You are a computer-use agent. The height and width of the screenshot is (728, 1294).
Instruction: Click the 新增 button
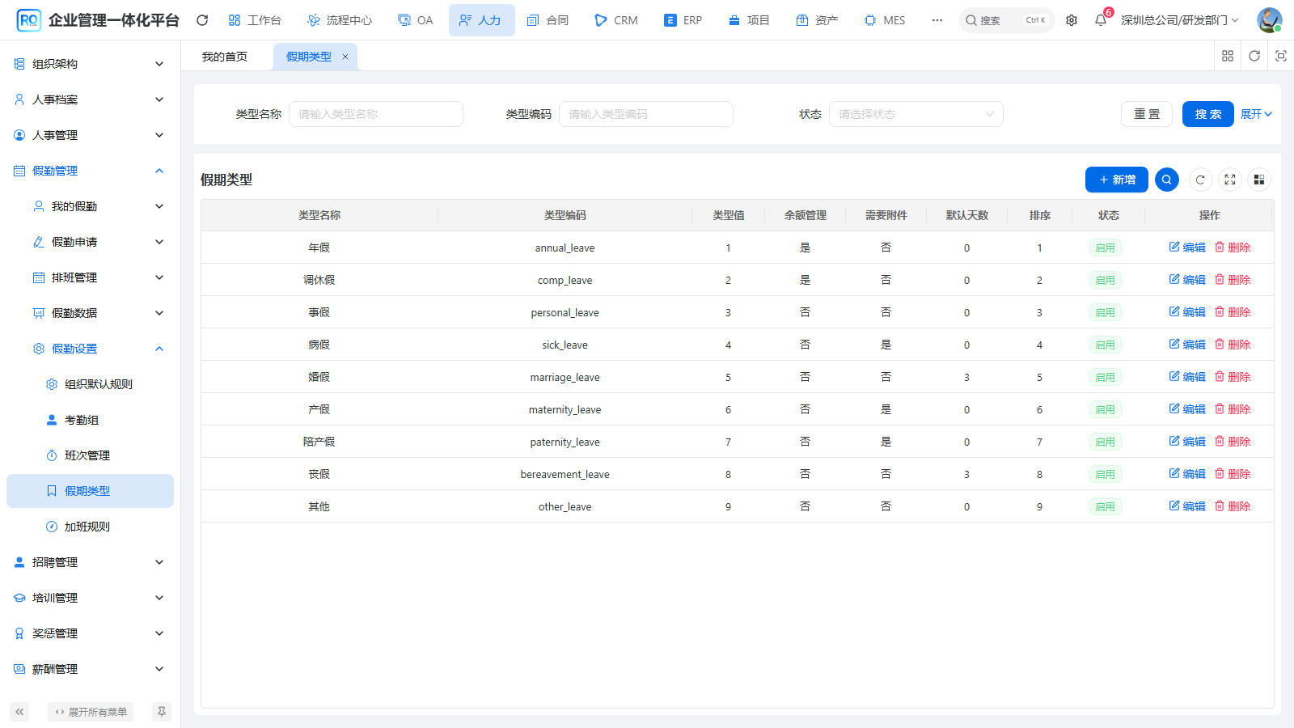(x=1117, y=180)
